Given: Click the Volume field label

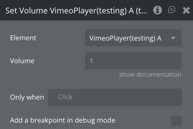Looking at the screenshot, I should [x=22, y=61].
